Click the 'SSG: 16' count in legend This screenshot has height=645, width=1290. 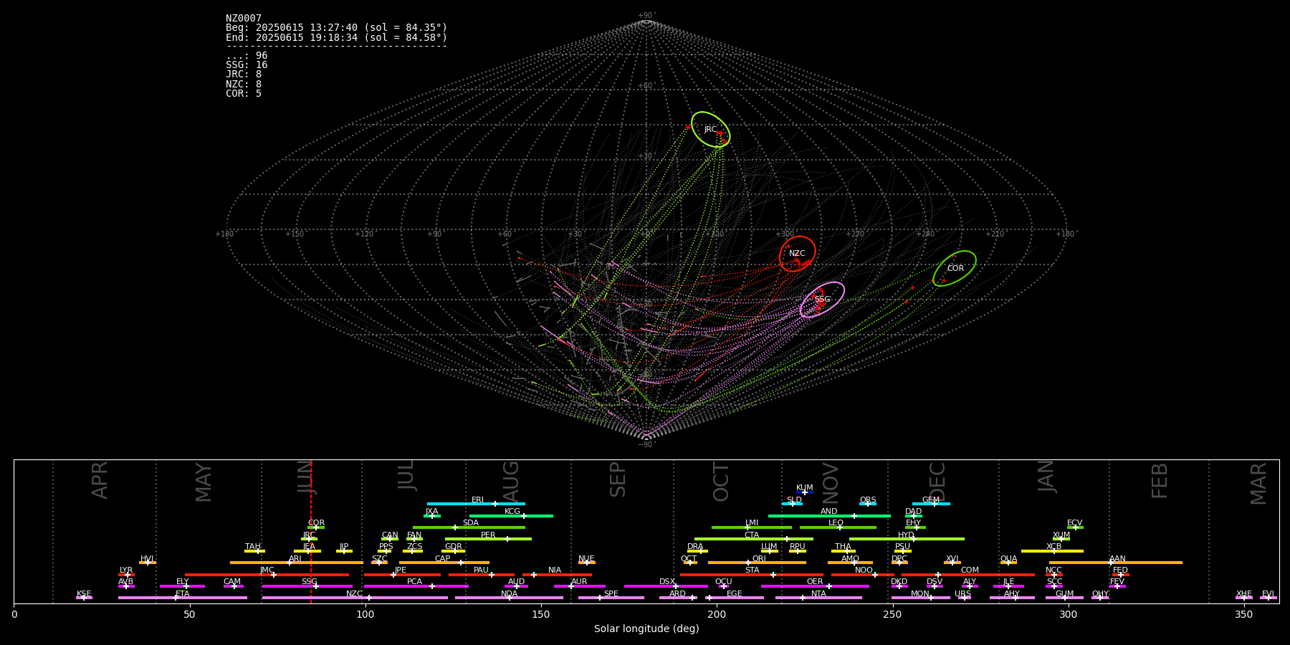click(x=247, y=65)
